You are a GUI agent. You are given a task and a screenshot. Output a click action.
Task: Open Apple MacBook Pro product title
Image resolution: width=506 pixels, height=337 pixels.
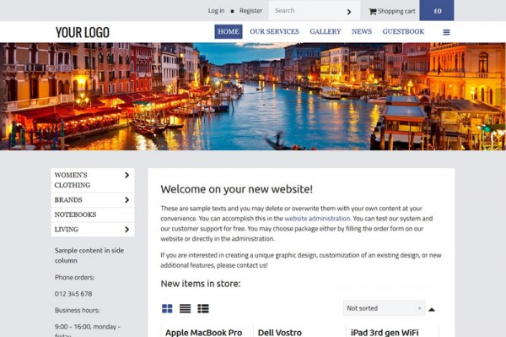[x=203, y=333]
